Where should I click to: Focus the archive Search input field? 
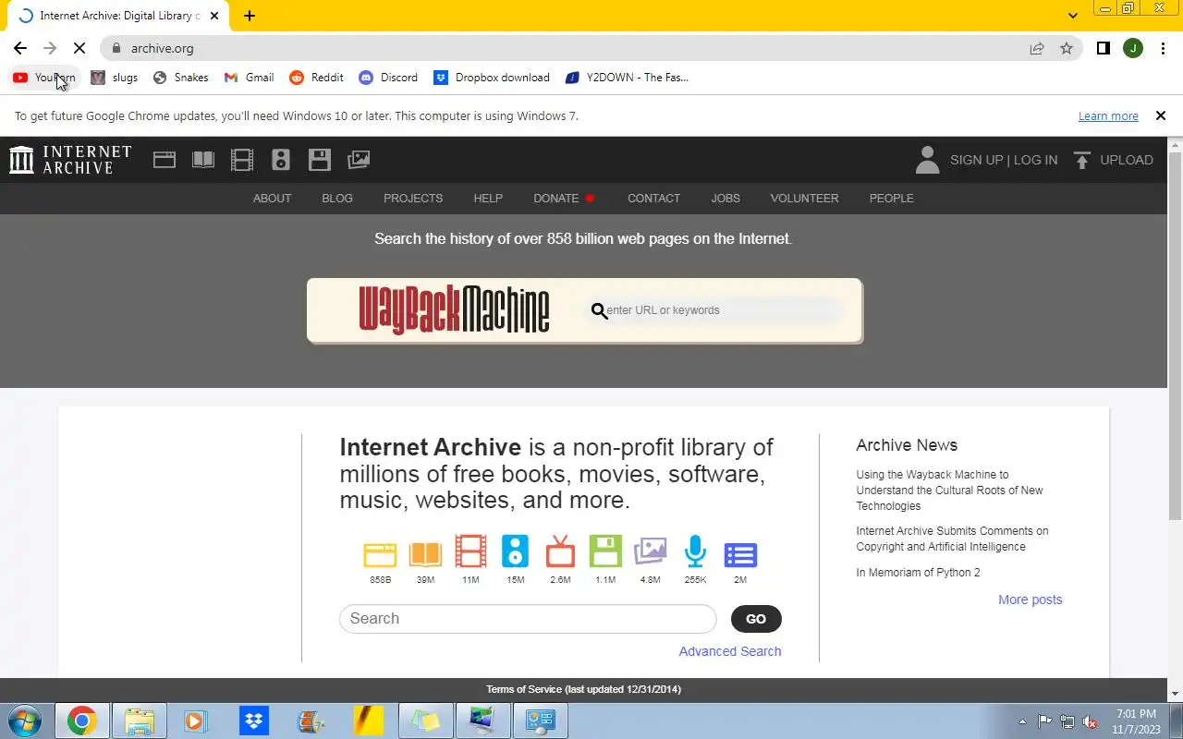tap(528, 619)
